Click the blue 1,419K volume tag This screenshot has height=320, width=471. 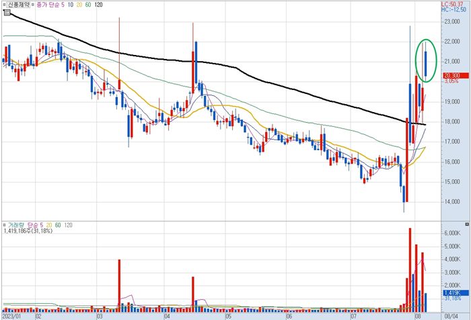coord(456,292)
